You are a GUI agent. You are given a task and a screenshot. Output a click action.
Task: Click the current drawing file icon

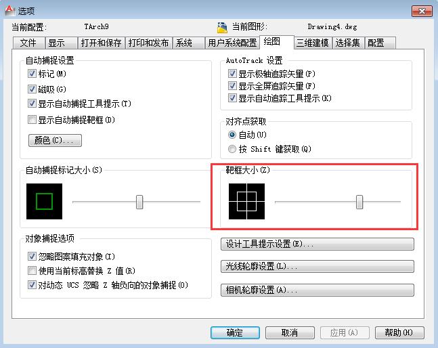pyautogui.click(x=222, y=28)
